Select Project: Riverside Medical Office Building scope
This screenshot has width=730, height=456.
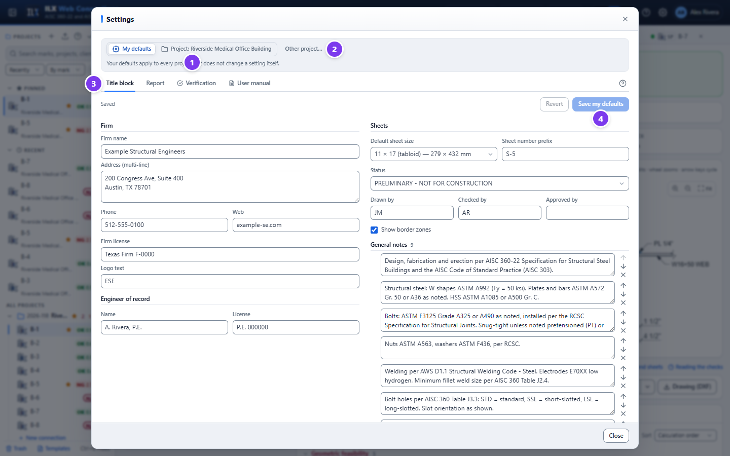(x=216, y=49)
